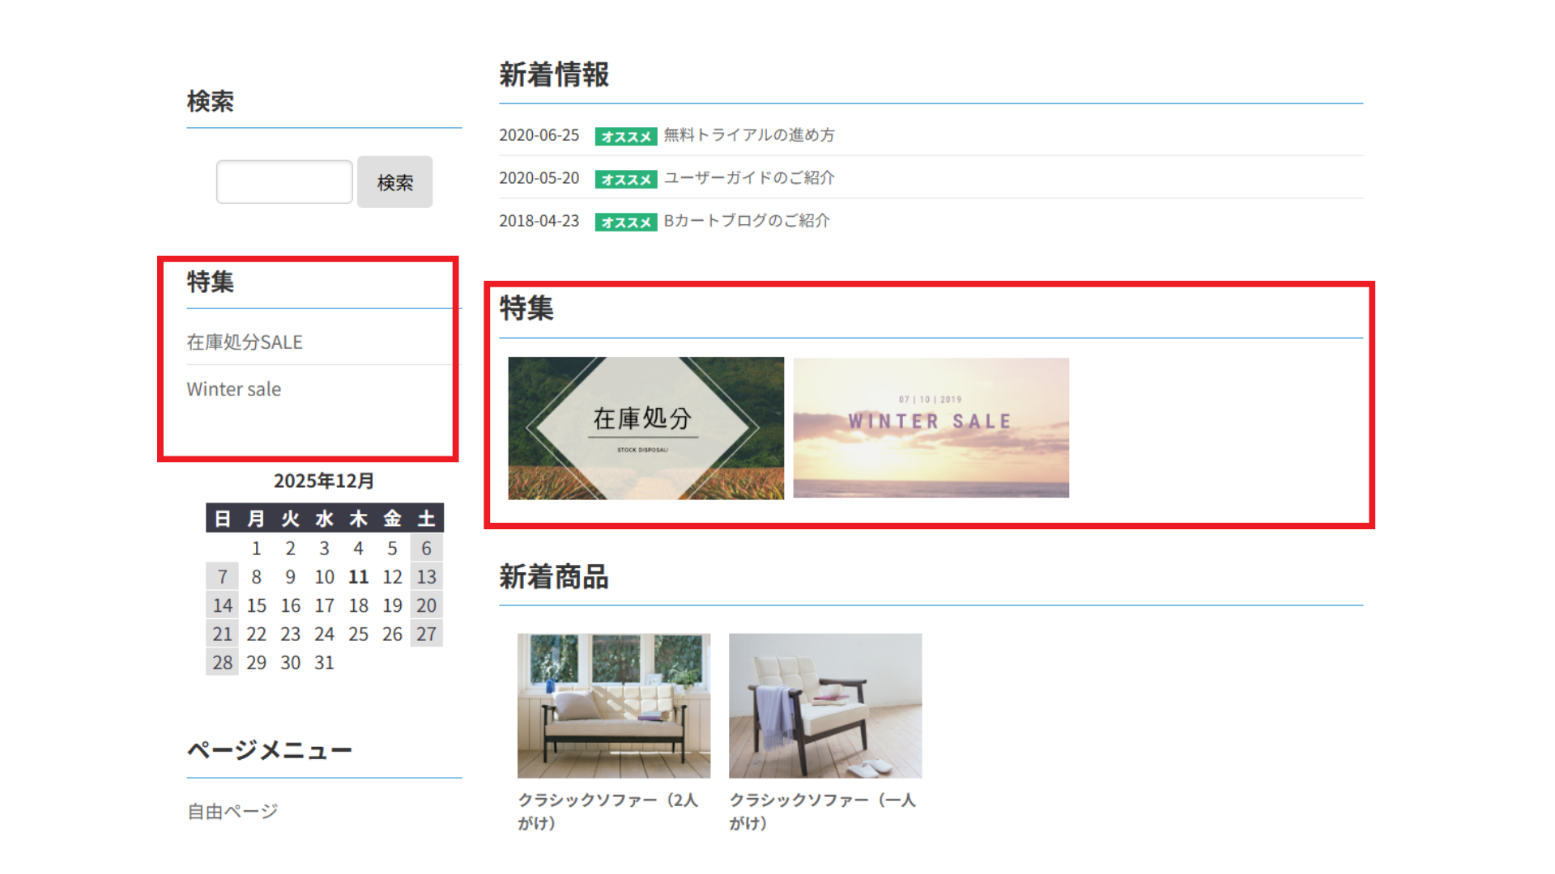Image resolution: width=1555 pixels, height=874 pixels.
Task: Open the Winter sale sidebar link
Action: pos(234,389)
